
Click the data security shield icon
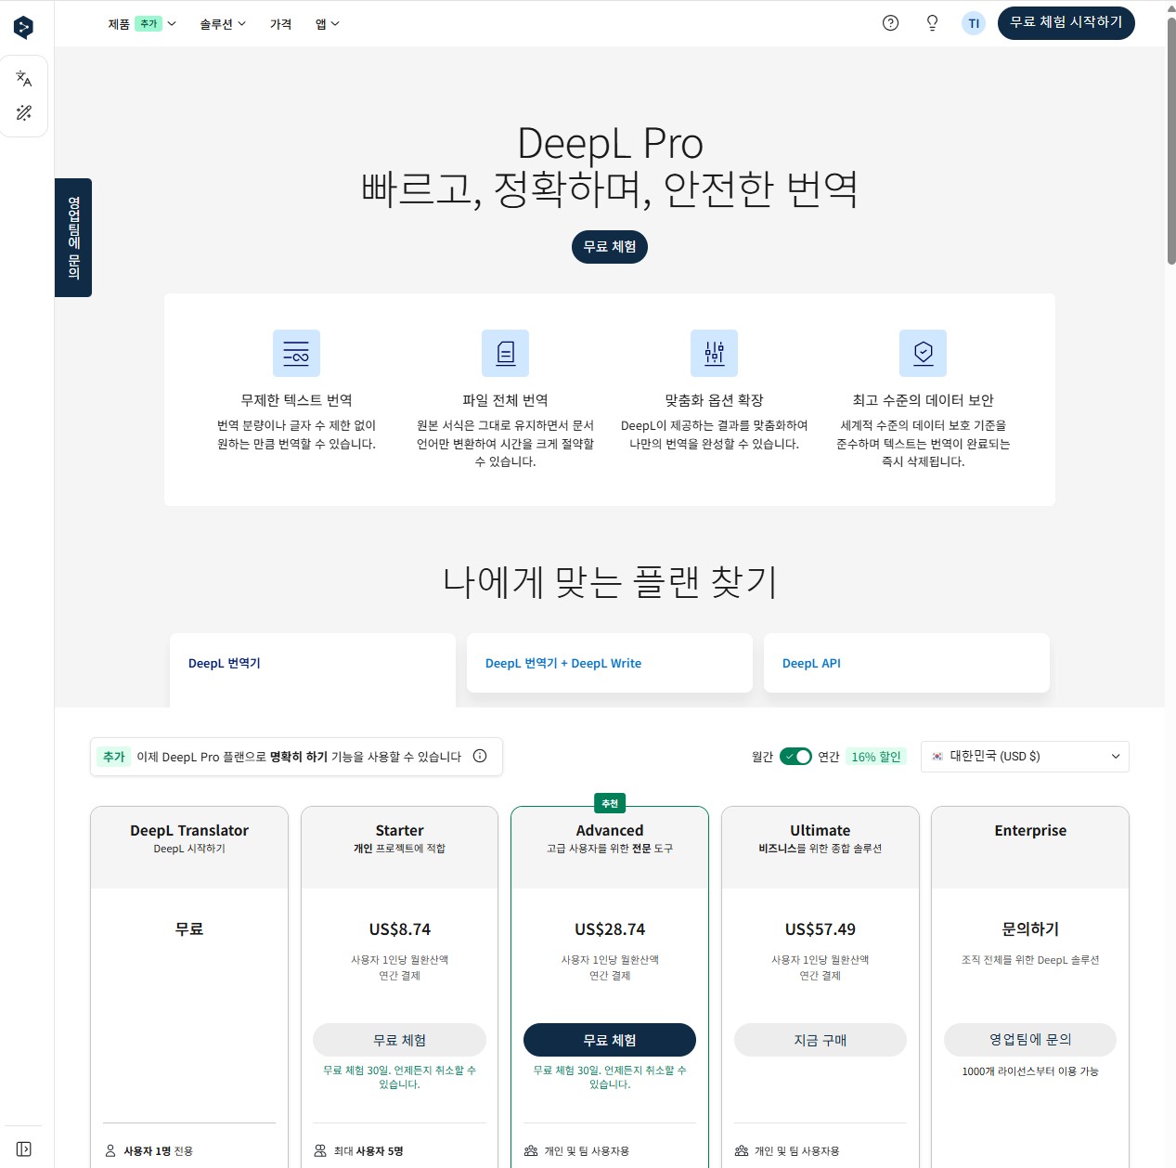(923, 353)
